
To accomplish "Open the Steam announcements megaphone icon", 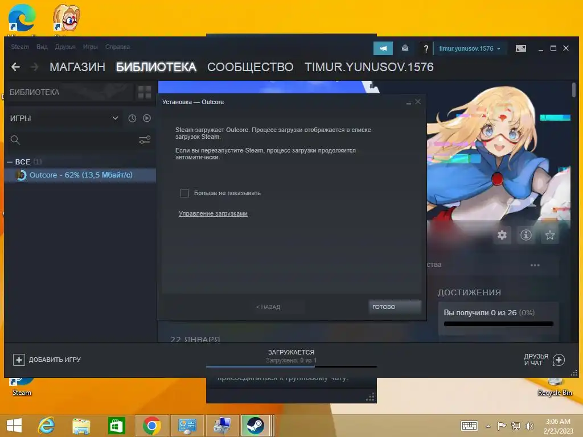I will tap(383, 48).
